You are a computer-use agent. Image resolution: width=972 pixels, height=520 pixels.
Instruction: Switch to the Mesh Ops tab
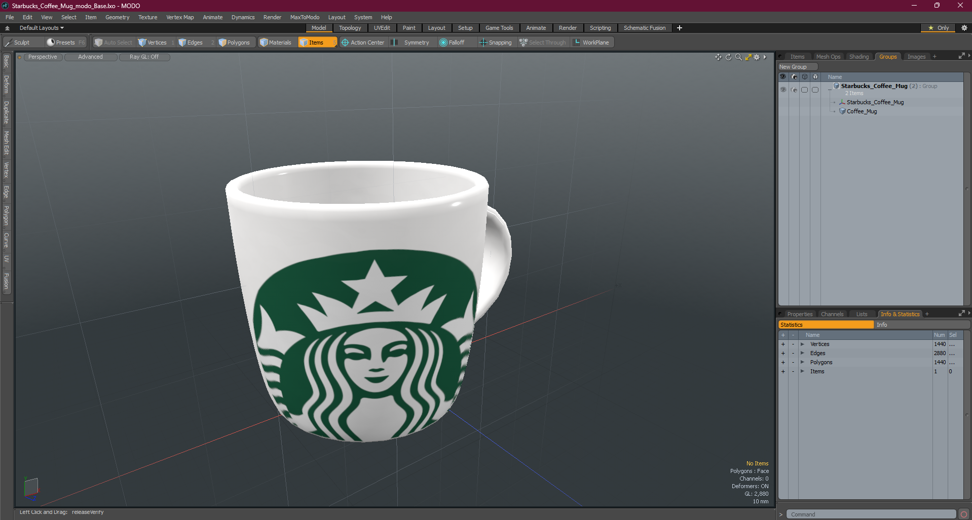coord(828,57)
